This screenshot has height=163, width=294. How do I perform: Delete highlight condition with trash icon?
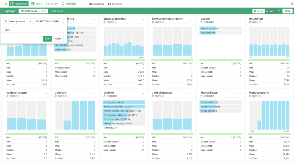[x=45, y=11]
